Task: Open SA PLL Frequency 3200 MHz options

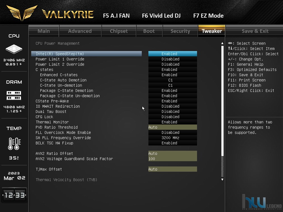Action: (x=173, y=138)
